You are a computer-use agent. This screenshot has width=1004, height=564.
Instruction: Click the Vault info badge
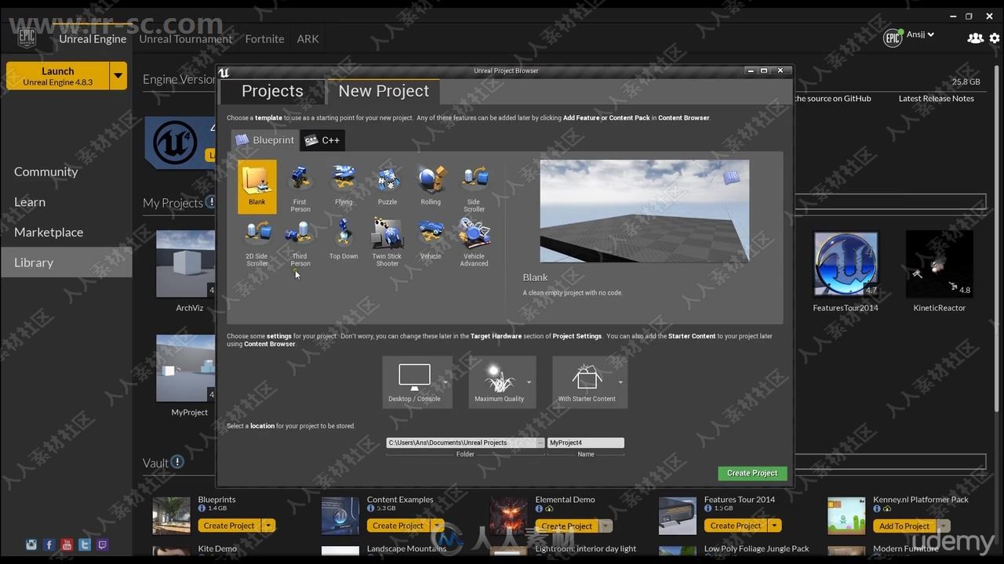point(177,462)
